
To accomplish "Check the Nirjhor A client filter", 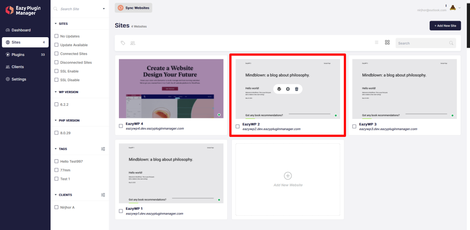I will (56, 207).
